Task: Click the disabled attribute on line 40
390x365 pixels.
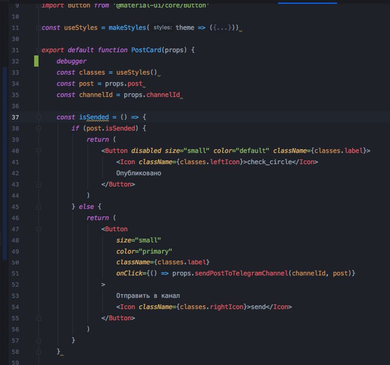Action: click(146, 151)
